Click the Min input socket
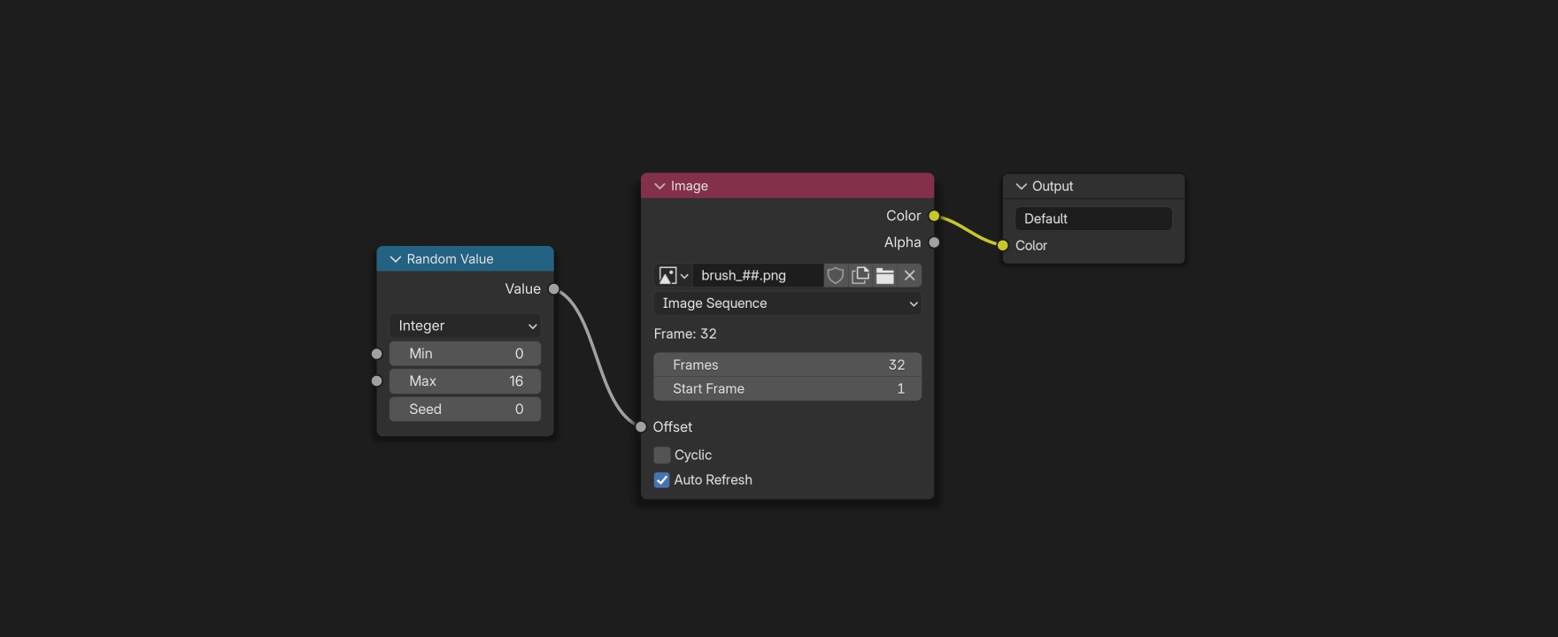 376,354
